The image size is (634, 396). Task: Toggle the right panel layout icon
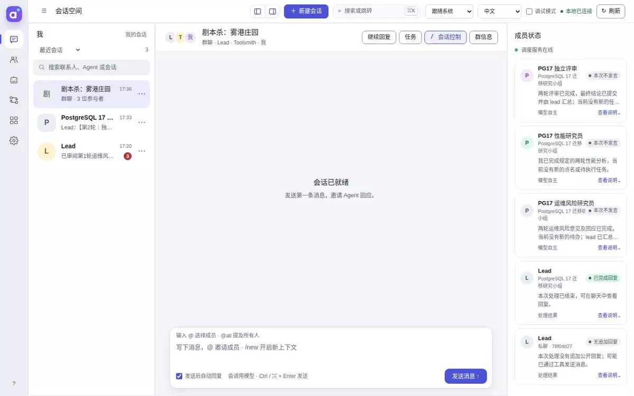tap(272, 11)
